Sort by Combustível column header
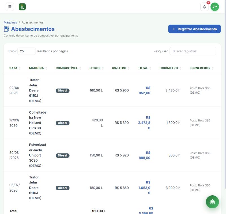The image size is (226, 214). (x=68, y=68)
